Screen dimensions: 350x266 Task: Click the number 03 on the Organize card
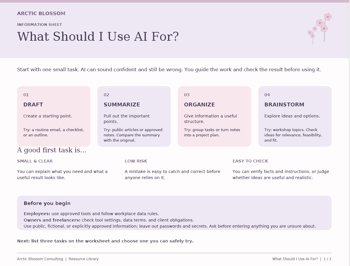click(187, 95)
